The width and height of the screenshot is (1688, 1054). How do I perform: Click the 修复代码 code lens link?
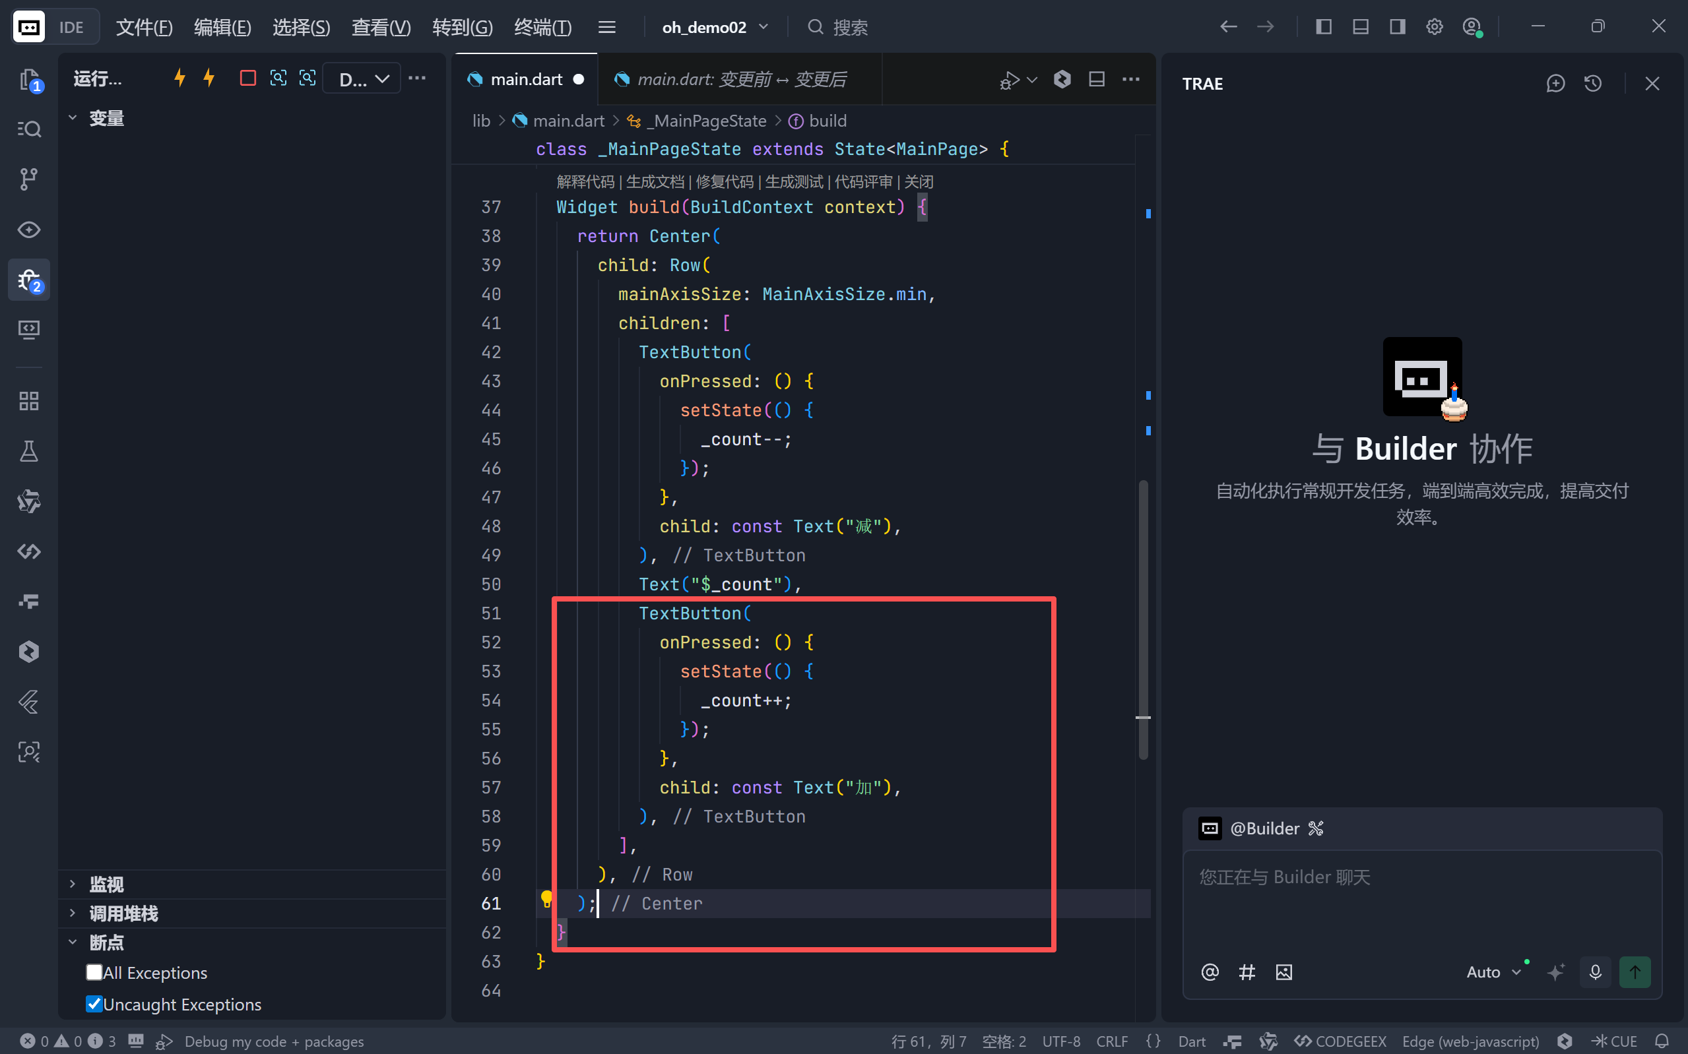724,182
